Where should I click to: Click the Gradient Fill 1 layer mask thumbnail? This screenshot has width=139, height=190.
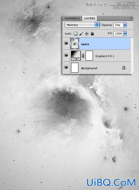(x=89, y=56)
